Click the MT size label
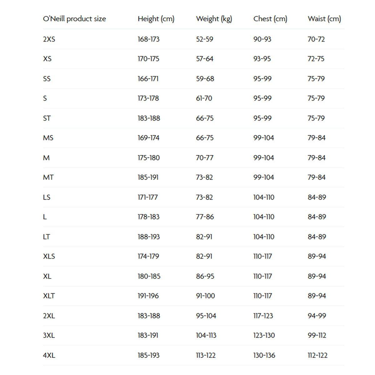The image size is (375, 375). pos(48,177)
